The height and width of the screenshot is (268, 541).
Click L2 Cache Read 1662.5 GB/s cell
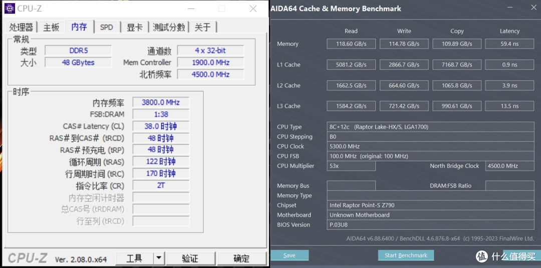351,85
